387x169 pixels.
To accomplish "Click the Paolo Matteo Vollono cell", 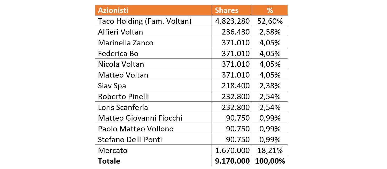I will (x=153, y=129).
